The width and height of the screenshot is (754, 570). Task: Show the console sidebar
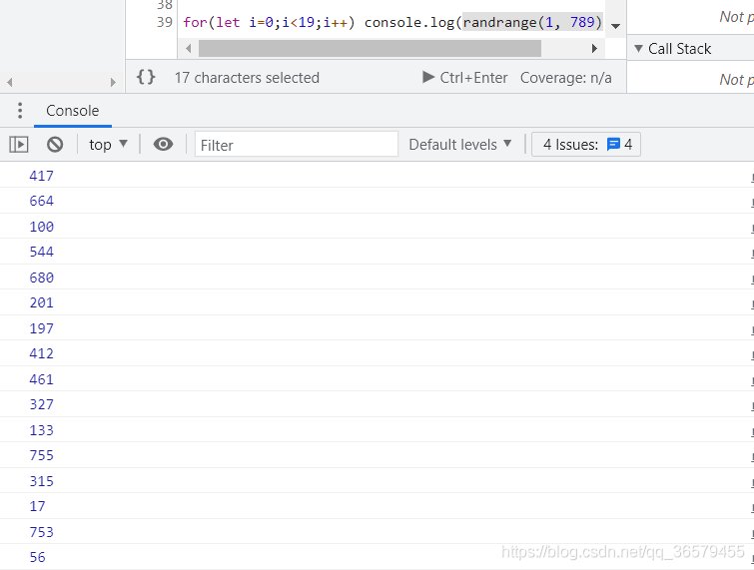point(19,144)
